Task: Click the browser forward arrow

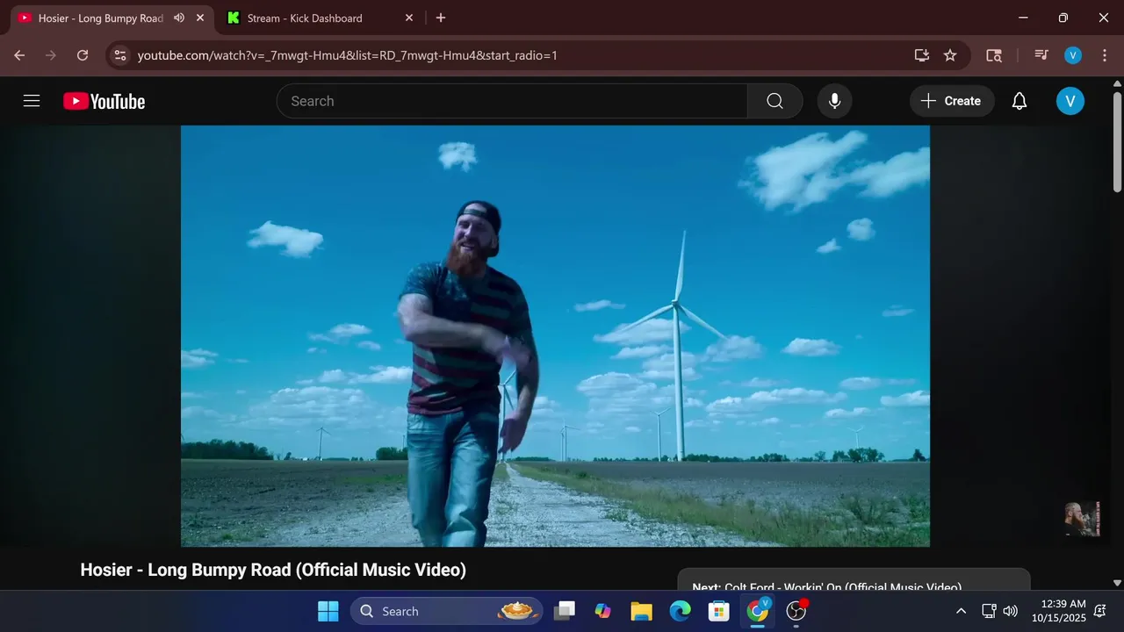Action: 51,55
